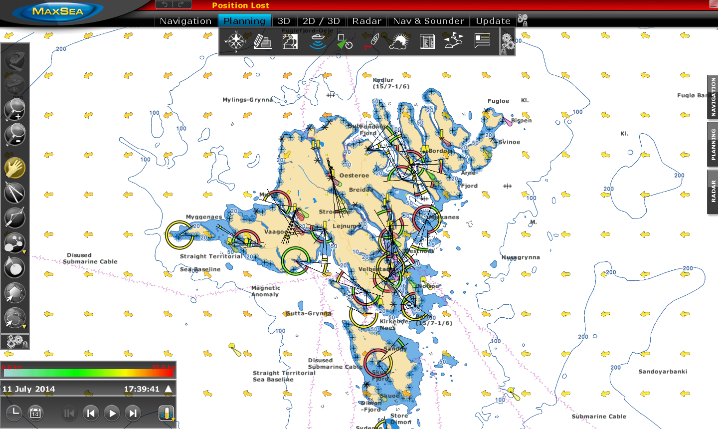718x429 pixels.
Task: Click the Nusagrynna chart label
Action: coord(521,257)
